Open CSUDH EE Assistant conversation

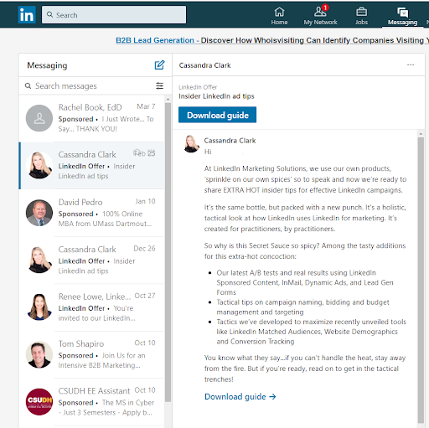click(x=92, y=402)
